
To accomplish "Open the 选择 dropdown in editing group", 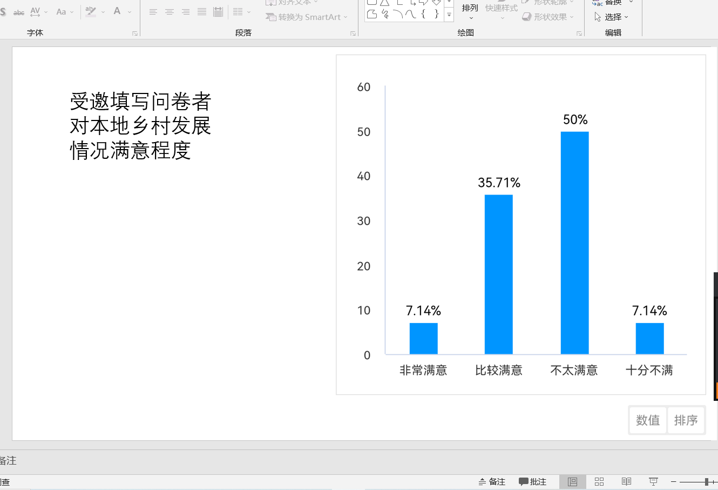I will tap(612, 17).
